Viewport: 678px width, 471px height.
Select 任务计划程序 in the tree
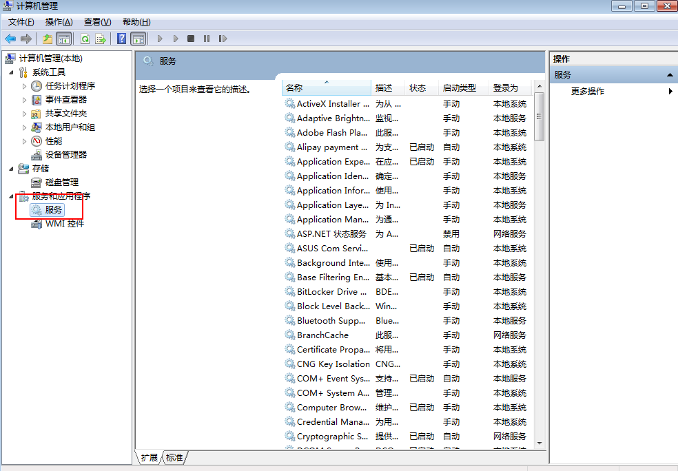(x=70, y=86)
